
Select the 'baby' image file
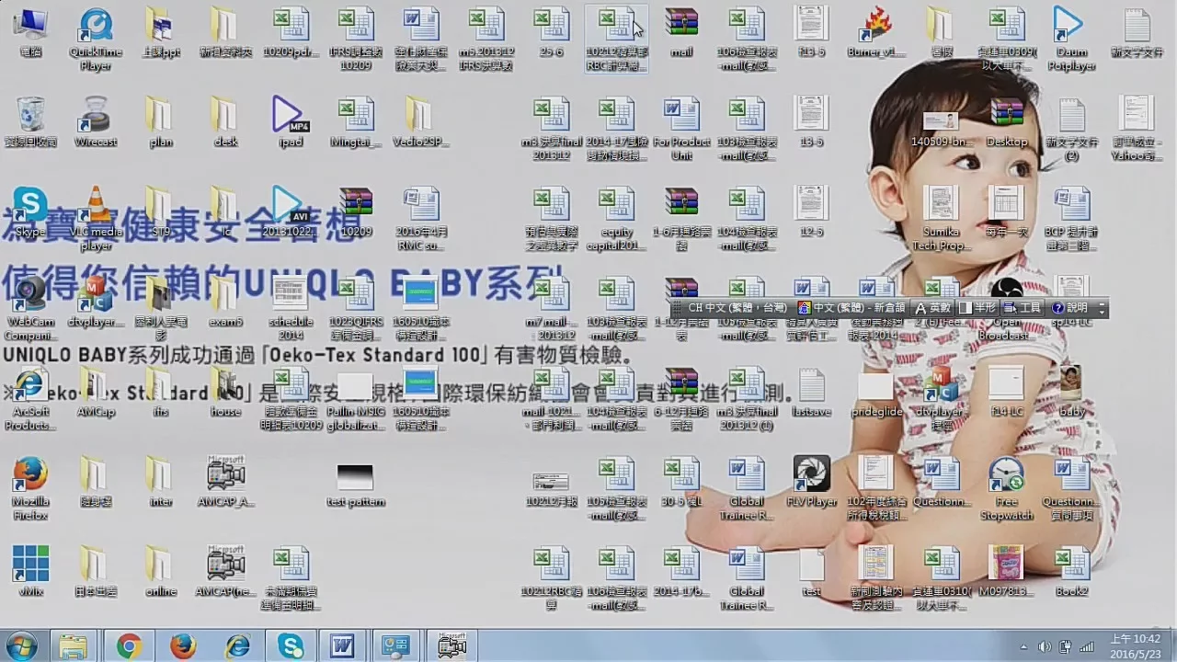pos(1071,391)
